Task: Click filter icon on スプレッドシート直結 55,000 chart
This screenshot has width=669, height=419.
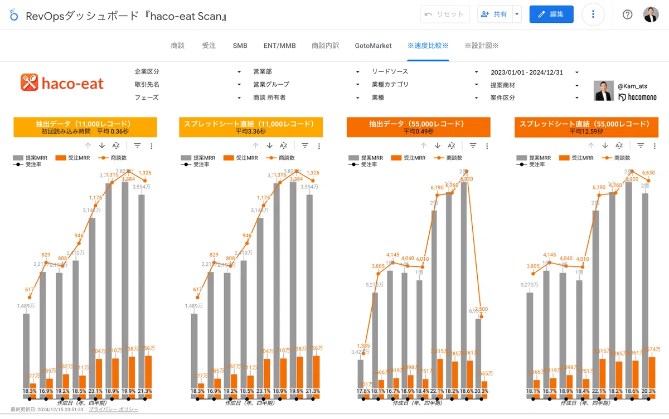Action: point(641,145)
